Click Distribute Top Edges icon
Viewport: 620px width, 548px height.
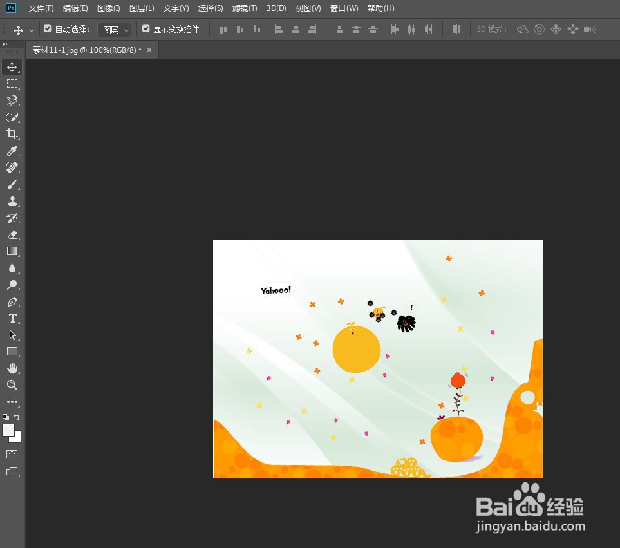coord(339,30)
